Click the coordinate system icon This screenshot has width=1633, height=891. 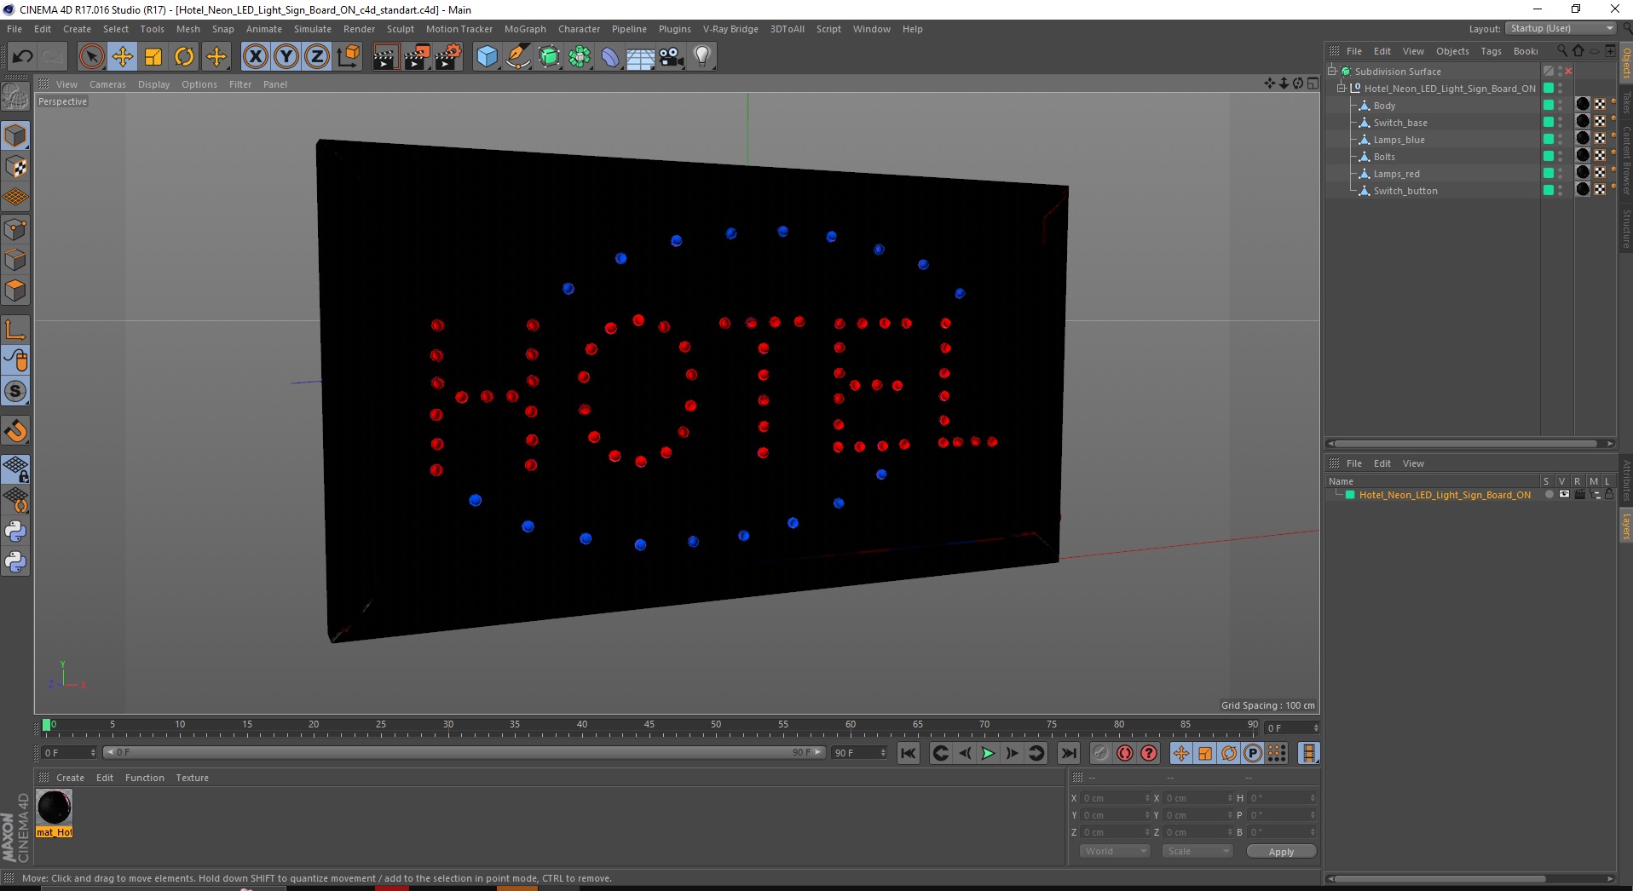(x=349, y=57)
